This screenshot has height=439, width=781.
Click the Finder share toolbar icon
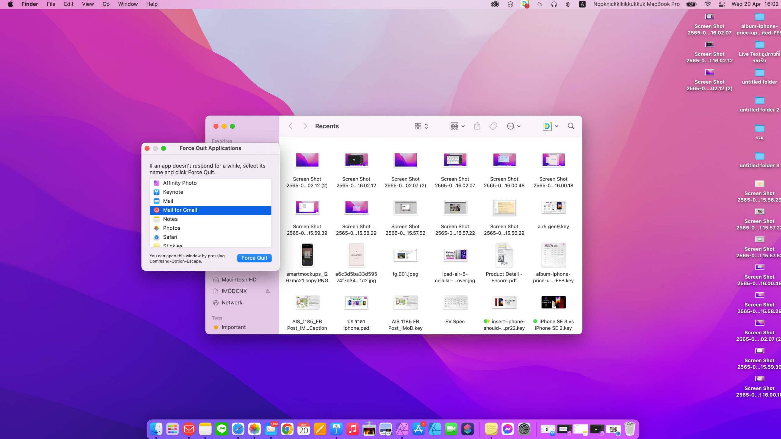(477, 126)
